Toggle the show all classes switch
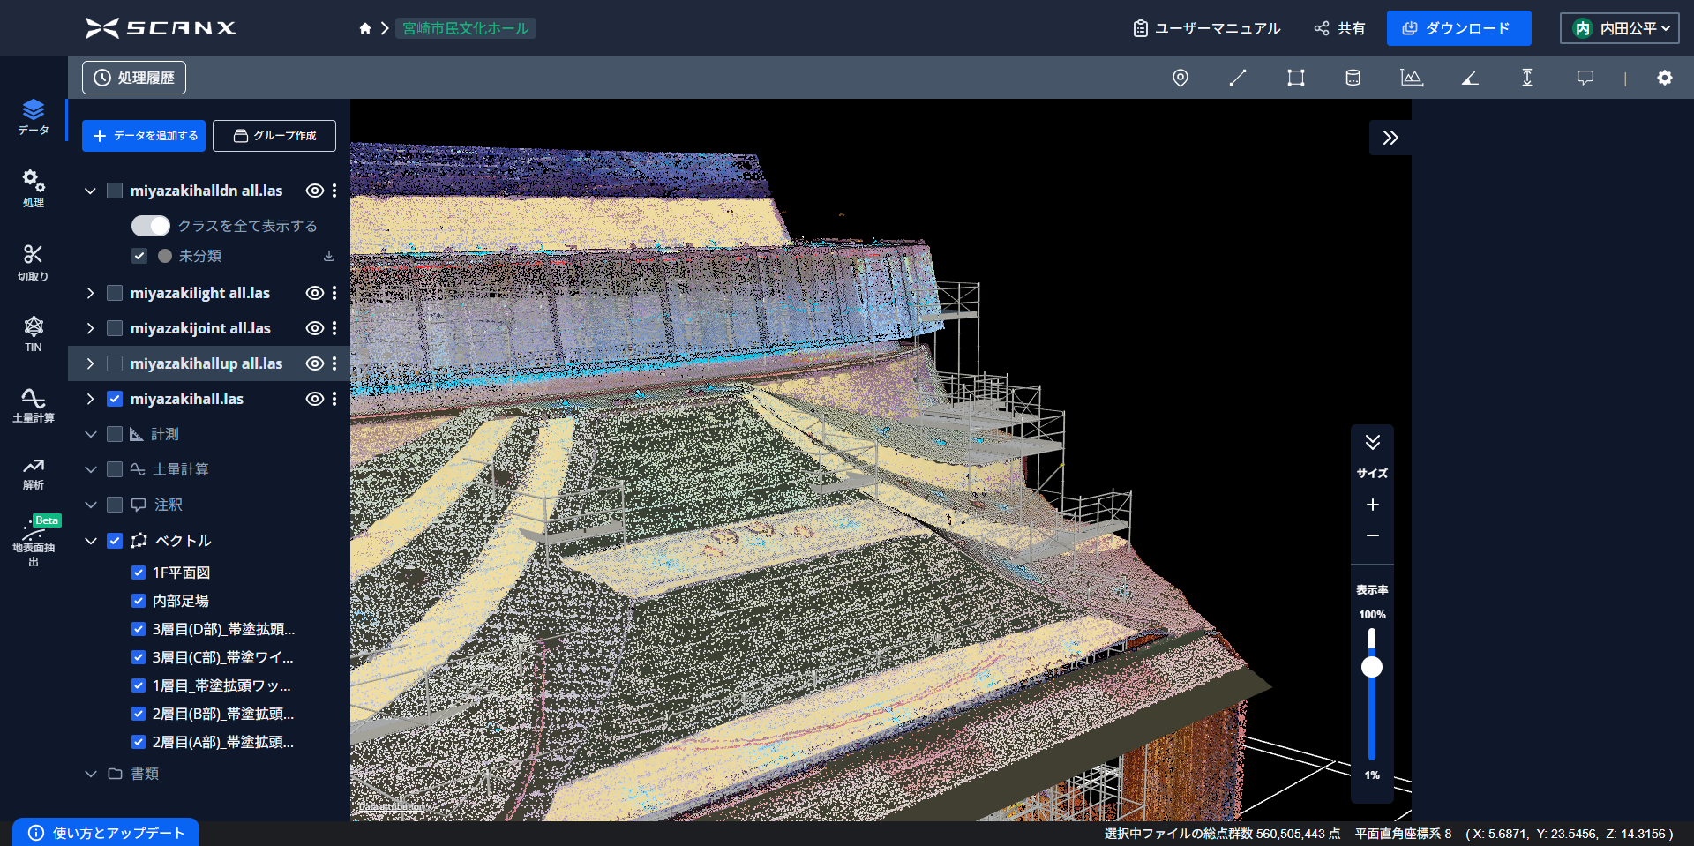The height and width of the screenshot is (846, 1694). (151, 226)
